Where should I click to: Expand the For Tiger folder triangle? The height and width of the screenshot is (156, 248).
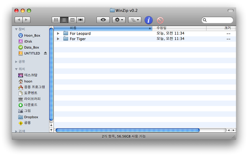coord(58,39)
